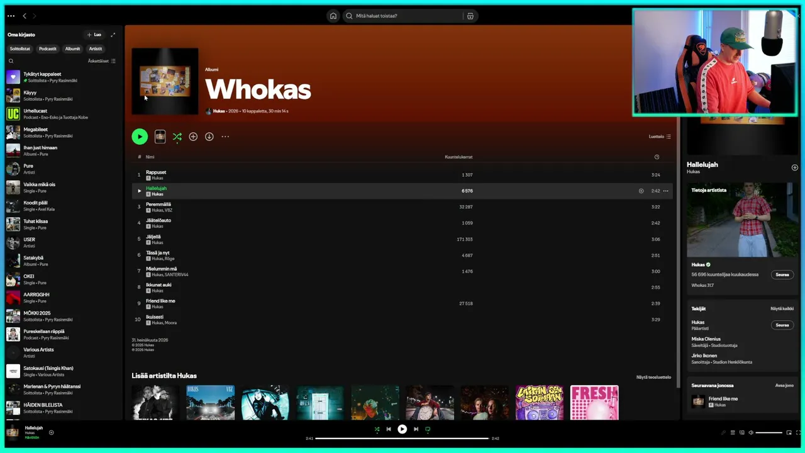
Task: Select the Ikkunat auki track
Action: pyautogui.click(x=402, y=288)
